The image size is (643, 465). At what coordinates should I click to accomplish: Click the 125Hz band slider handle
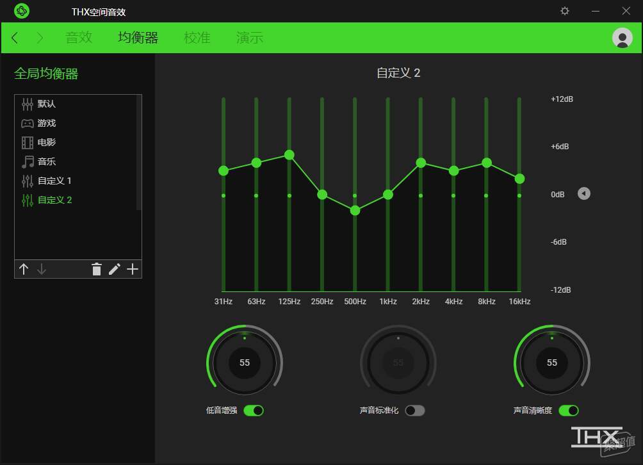pyautogui.click(x=289, y=154)
